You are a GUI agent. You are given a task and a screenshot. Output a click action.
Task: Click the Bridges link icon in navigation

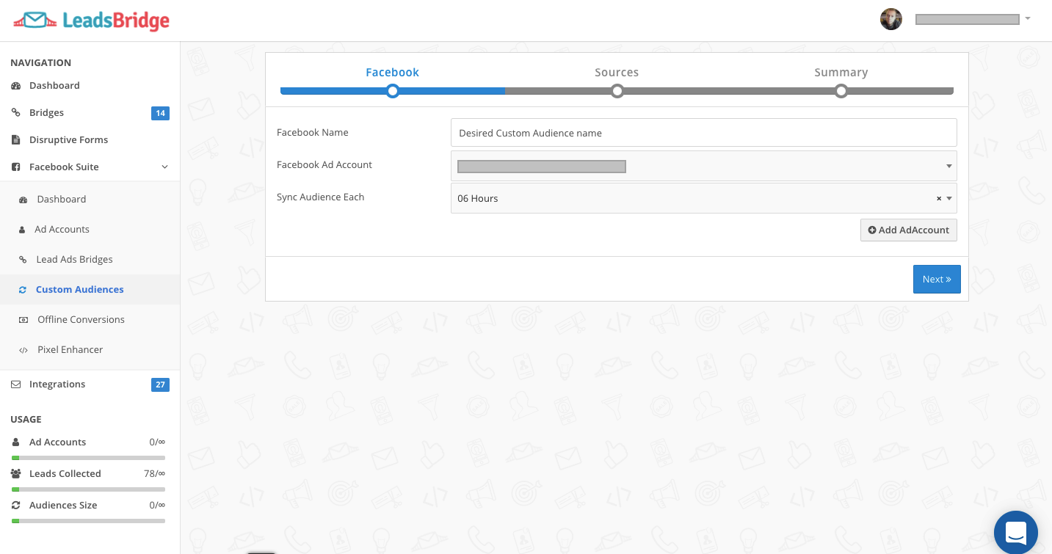(16, 113)
